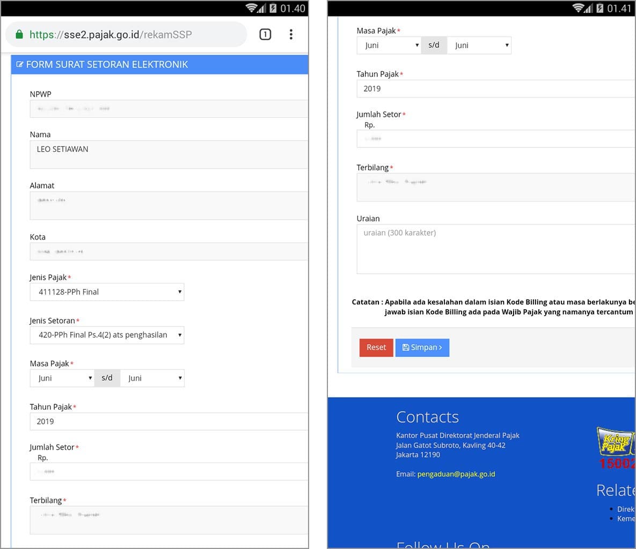Open the right screen Masa Pajak start month dropdown
Image resolution: width=636 pixels, height=549 pixels.
(x=389, y=46)
